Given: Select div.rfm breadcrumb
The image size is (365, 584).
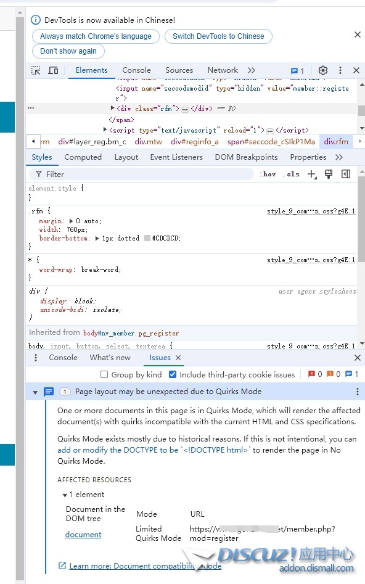Looking at the screenshot, I should click(x=336, y=142).
